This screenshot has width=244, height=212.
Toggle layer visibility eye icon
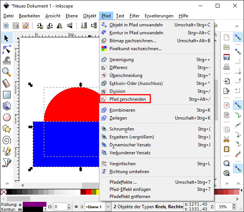[x=76, y=207]
